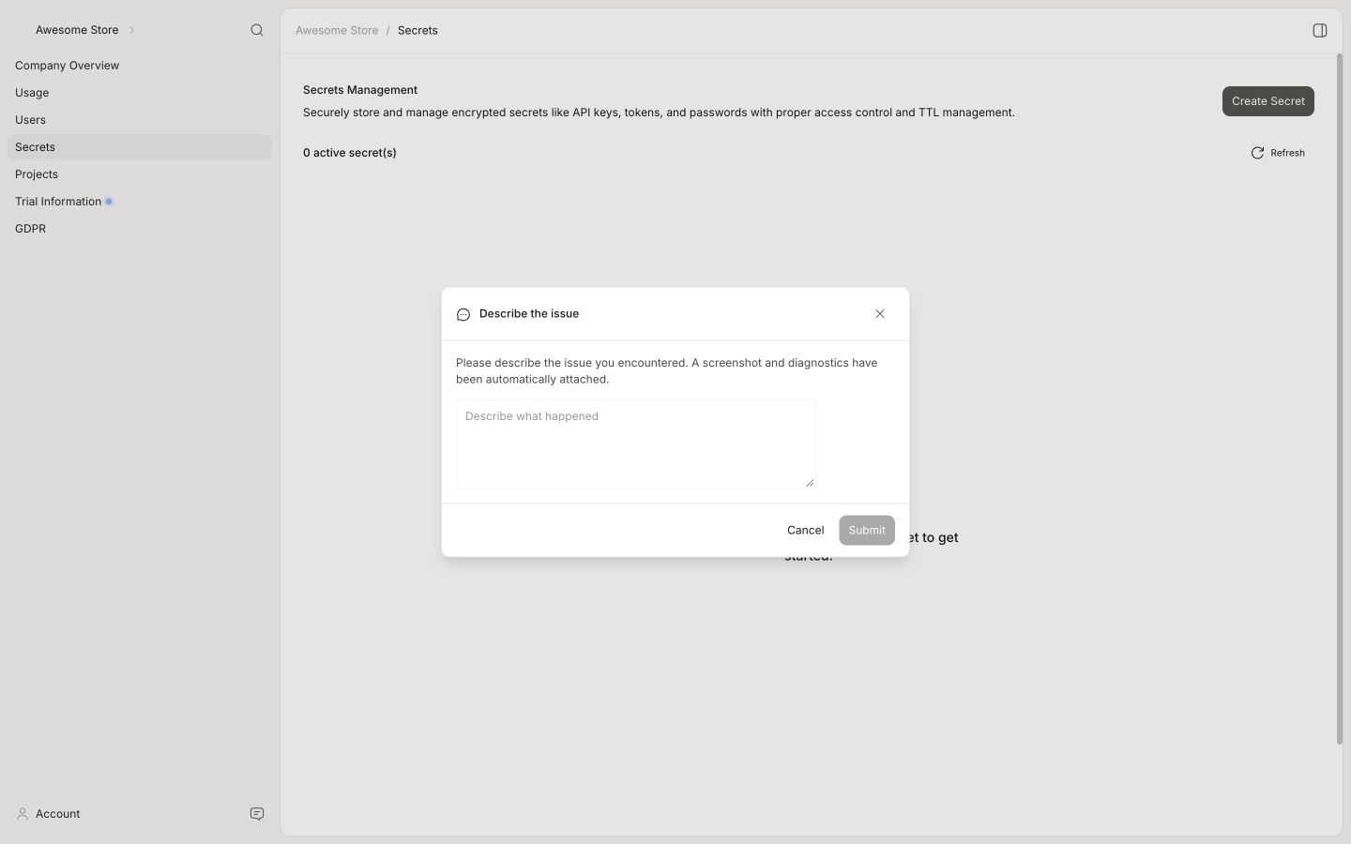
Task: Click the feedback chat icon in sidebar footer
Action: point(257,814)
